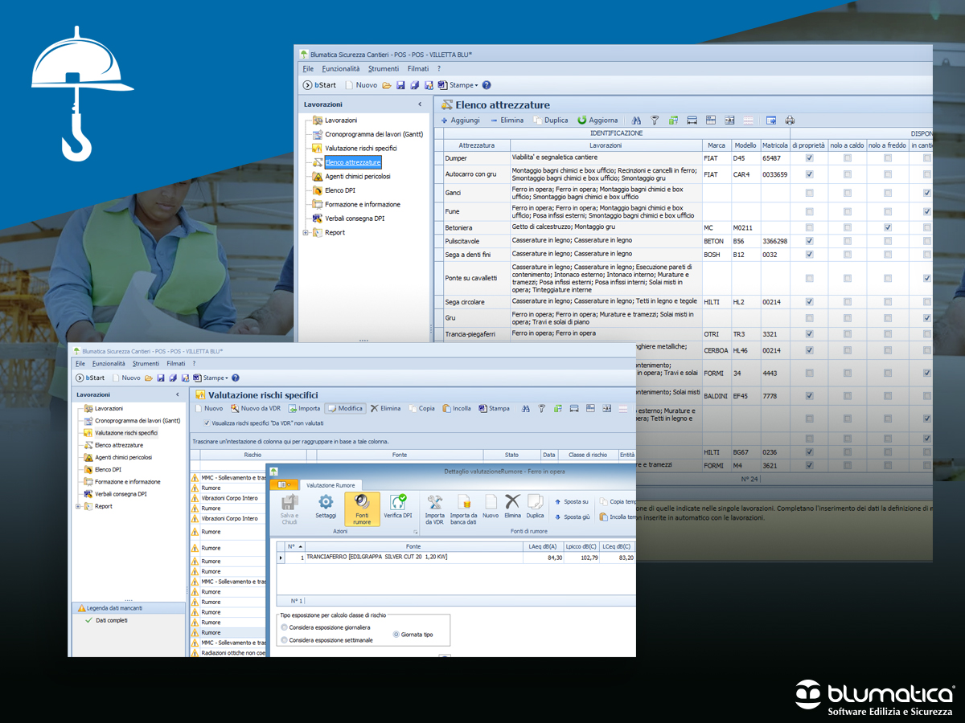
Task: Click binoculars icon in Valutazione rischi toolbar
Action: (525, 408)
